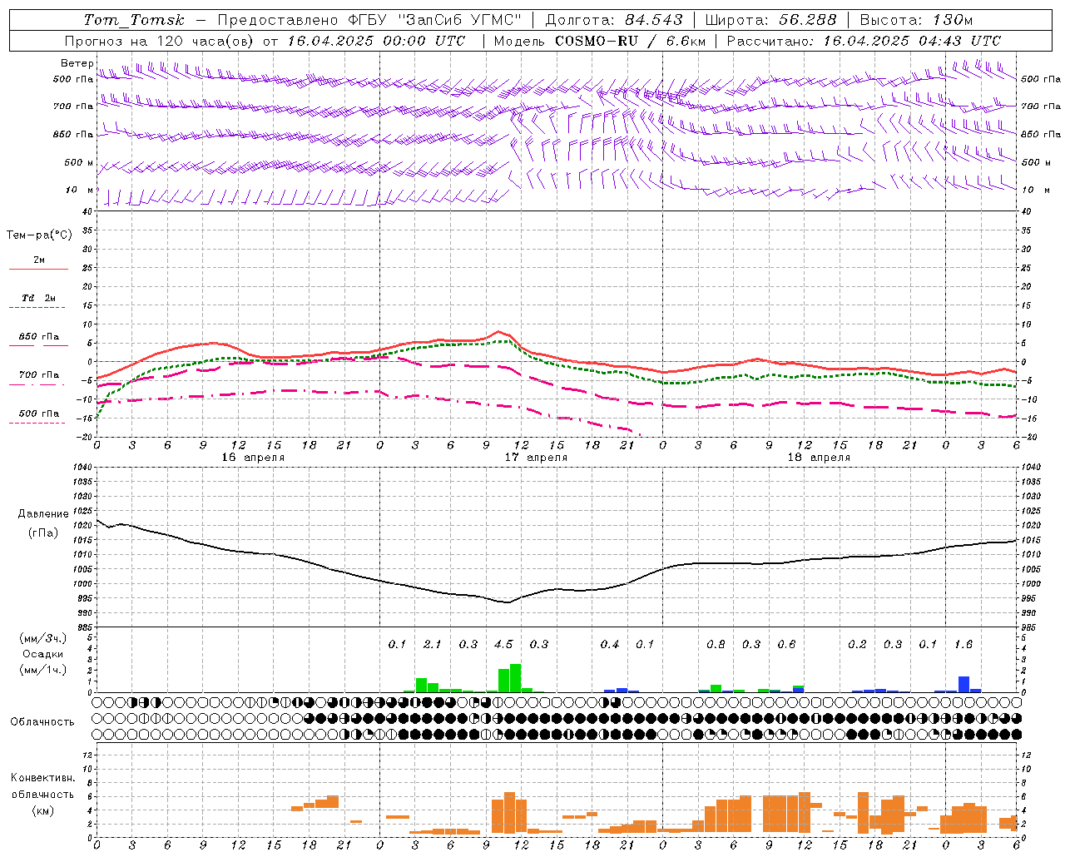Viewport: 1065px width, 852px height.
Task: Select the Давление panel label
Action: point(43,514)
